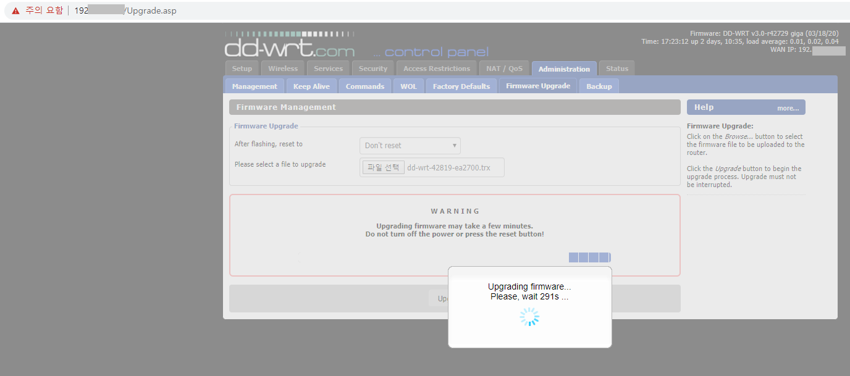Screen dimensions: 850x376
Task: Open the Status tab
Action: pos(617,69)
